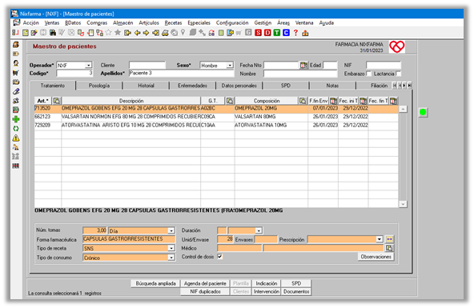This screenshot has width=474, height=308.
Task: Click the left yellow arrow toolbar icon
Action: pyautogui.click(x=137, y=33)
